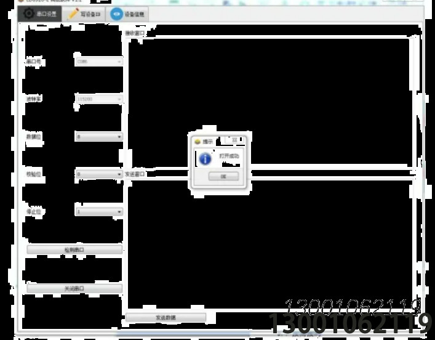Screen dimensions: 435x340
Task: Click the 接收窗口 label
Action: point(135,33)
